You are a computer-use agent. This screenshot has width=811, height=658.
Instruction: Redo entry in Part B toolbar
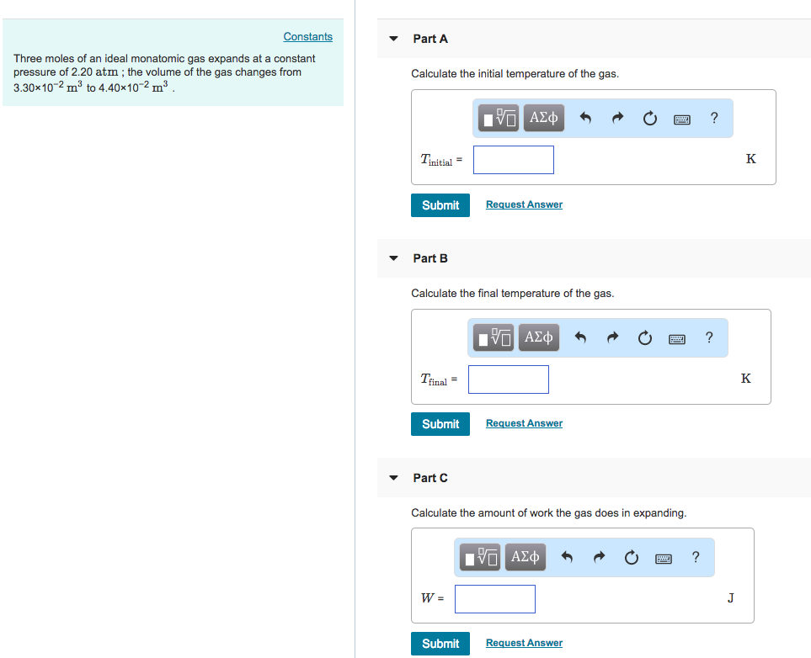[x=613, y=338]
